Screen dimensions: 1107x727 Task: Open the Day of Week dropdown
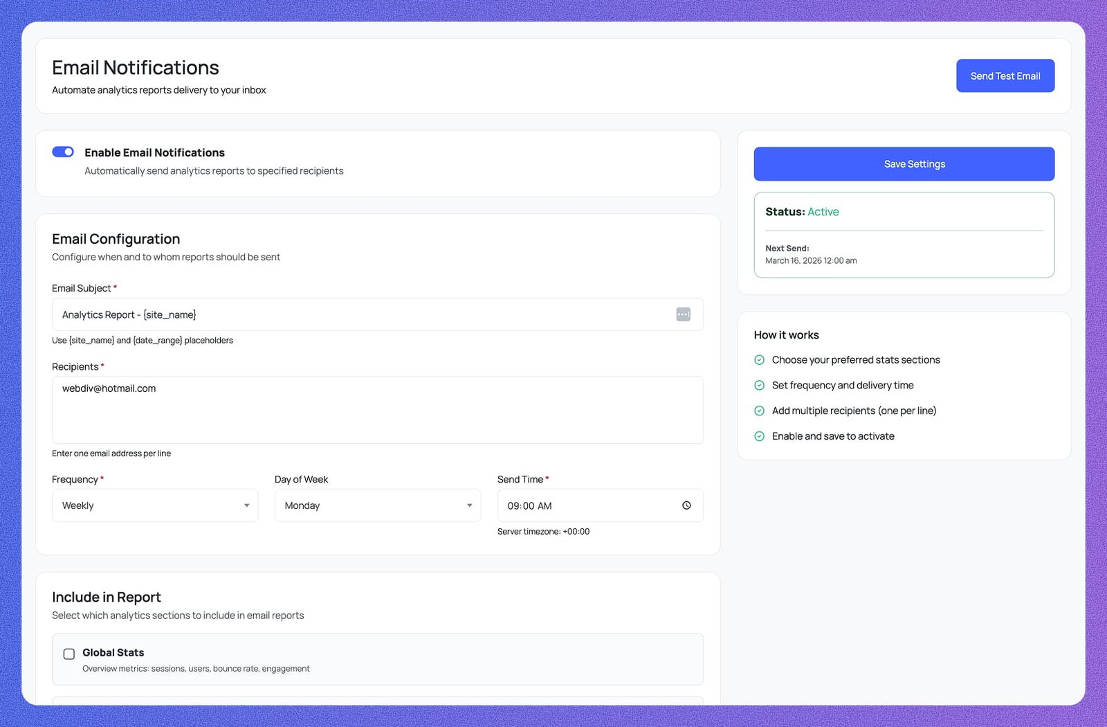point(377,505)
